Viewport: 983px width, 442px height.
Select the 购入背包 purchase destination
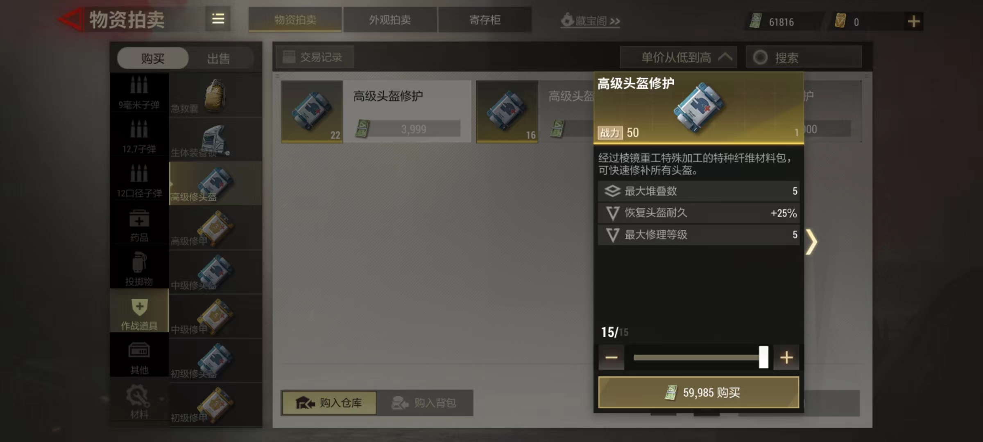pos(424,403)
